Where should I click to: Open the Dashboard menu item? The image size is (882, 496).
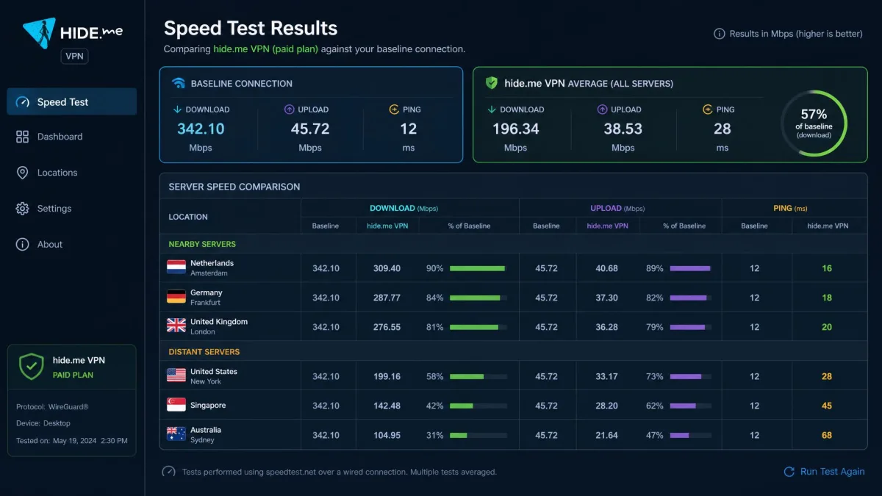[x=71, y=137]
